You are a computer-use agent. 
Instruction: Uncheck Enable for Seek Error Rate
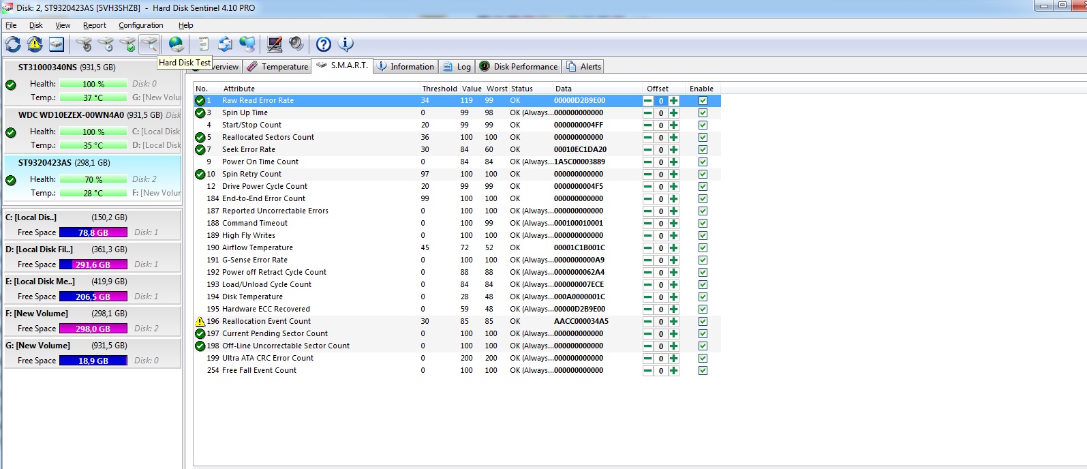point(703,150)
